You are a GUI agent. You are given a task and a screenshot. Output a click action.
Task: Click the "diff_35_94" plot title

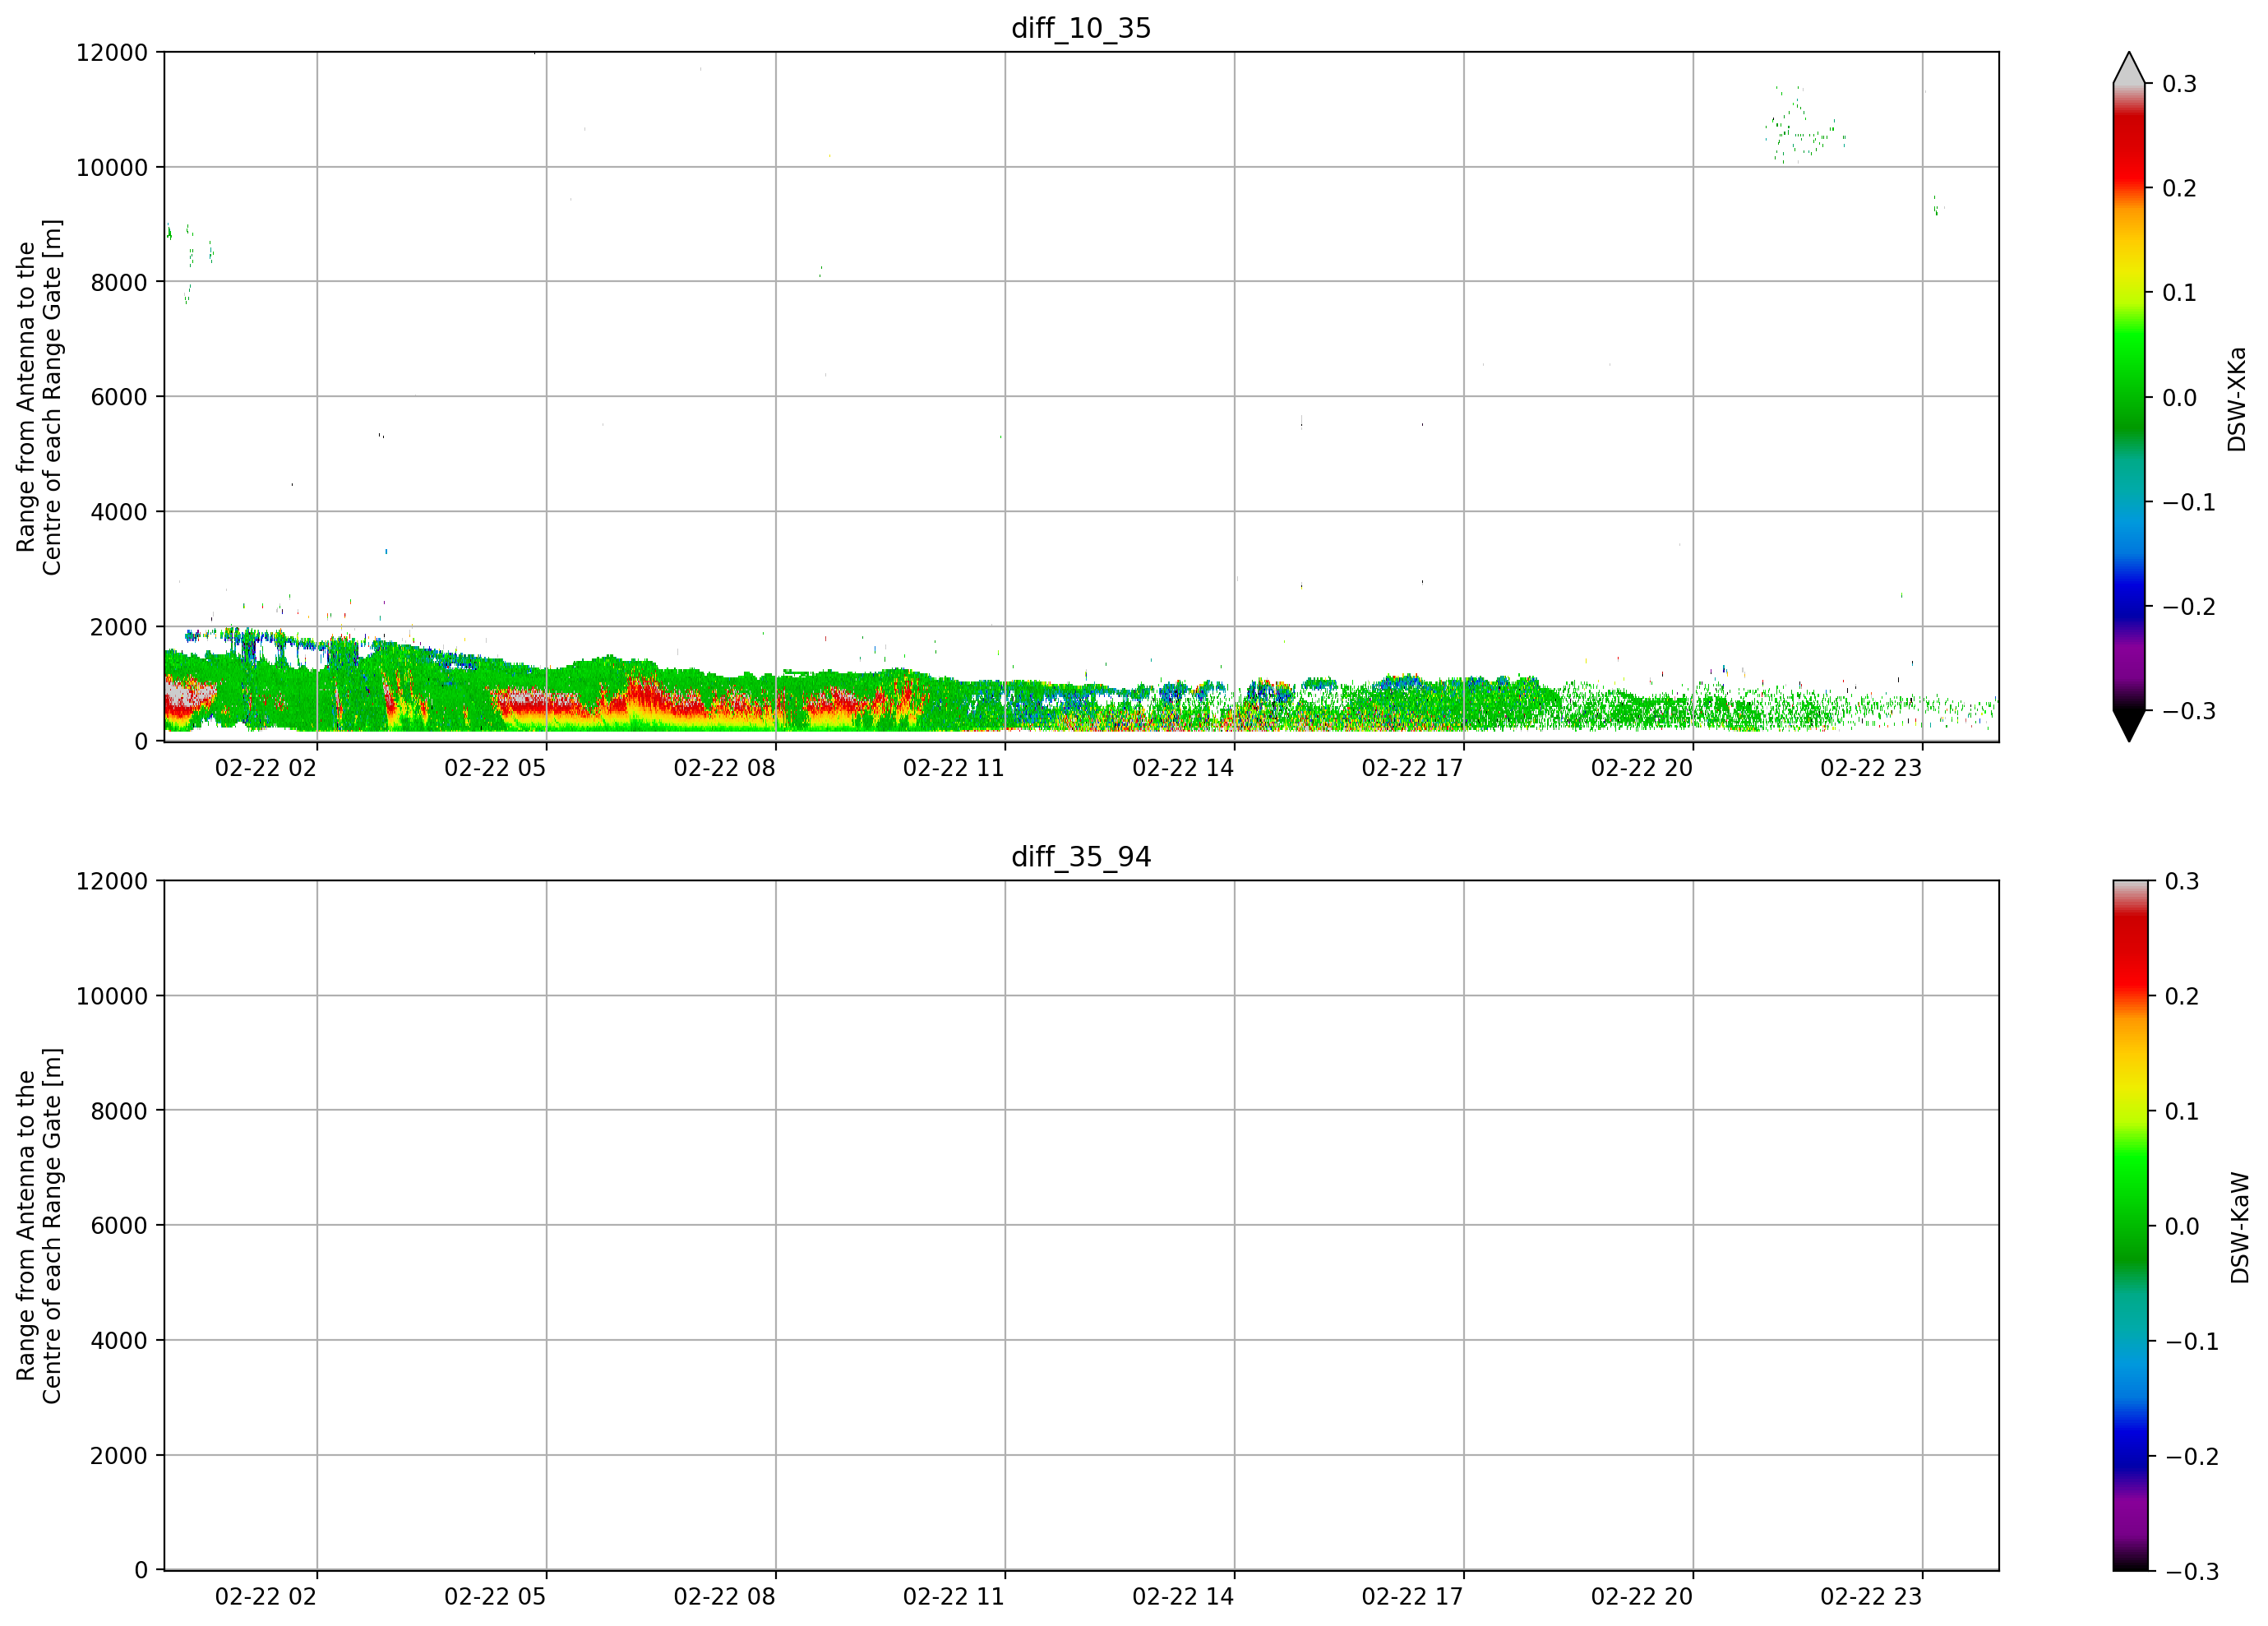[x=1081, y=857]
